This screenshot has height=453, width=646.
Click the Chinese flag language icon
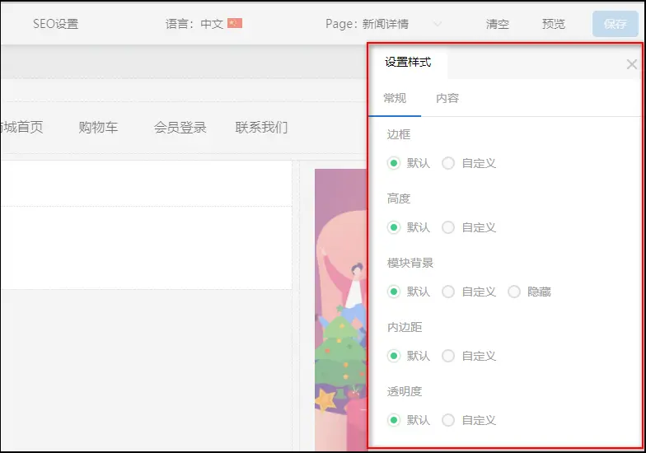[235, 24]
